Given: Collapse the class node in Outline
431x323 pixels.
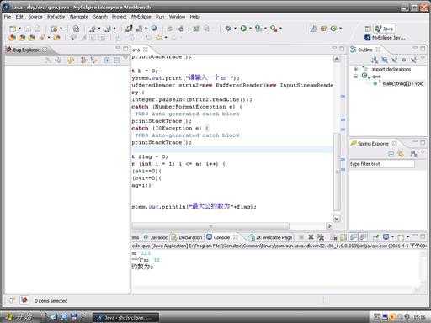Looking at the screenshot, I should click(355, 77).
